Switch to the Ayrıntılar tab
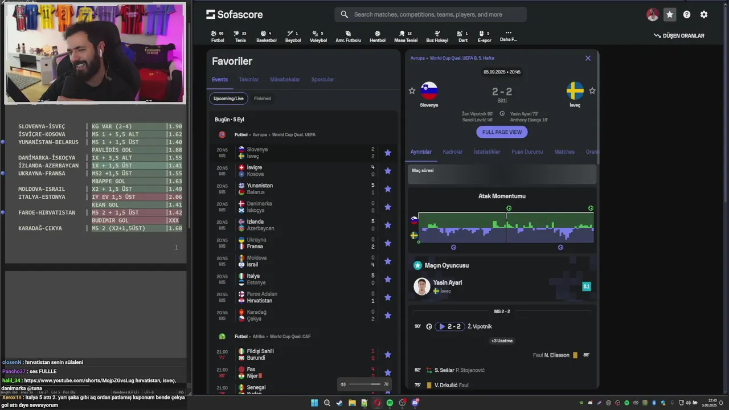The height and width of the screenshot is (410, 729). pos(421,152)
